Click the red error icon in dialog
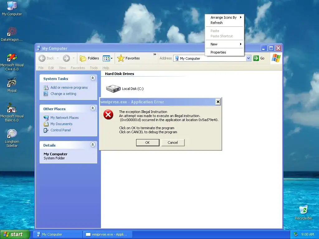Image resolution: width=319 pixels, height=239 pixels. 108,115
